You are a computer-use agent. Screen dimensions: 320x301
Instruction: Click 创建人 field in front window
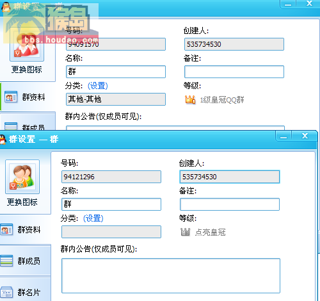click(x=230, y=177)
